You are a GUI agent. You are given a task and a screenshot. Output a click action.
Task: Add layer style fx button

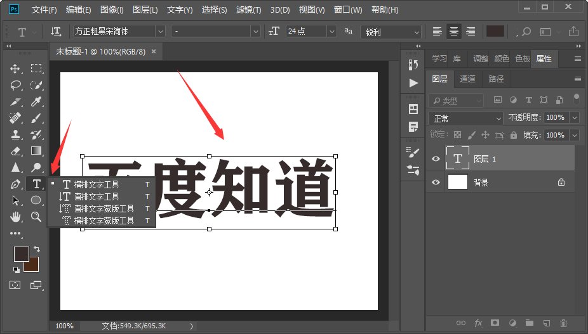(x=478, y=323)
